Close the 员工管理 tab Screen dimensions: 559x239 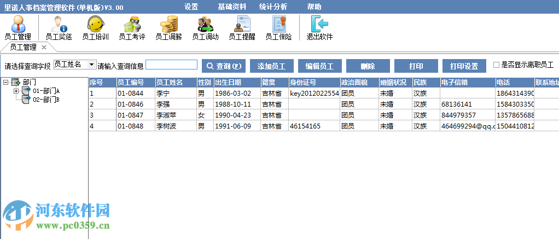pos(44,47)
